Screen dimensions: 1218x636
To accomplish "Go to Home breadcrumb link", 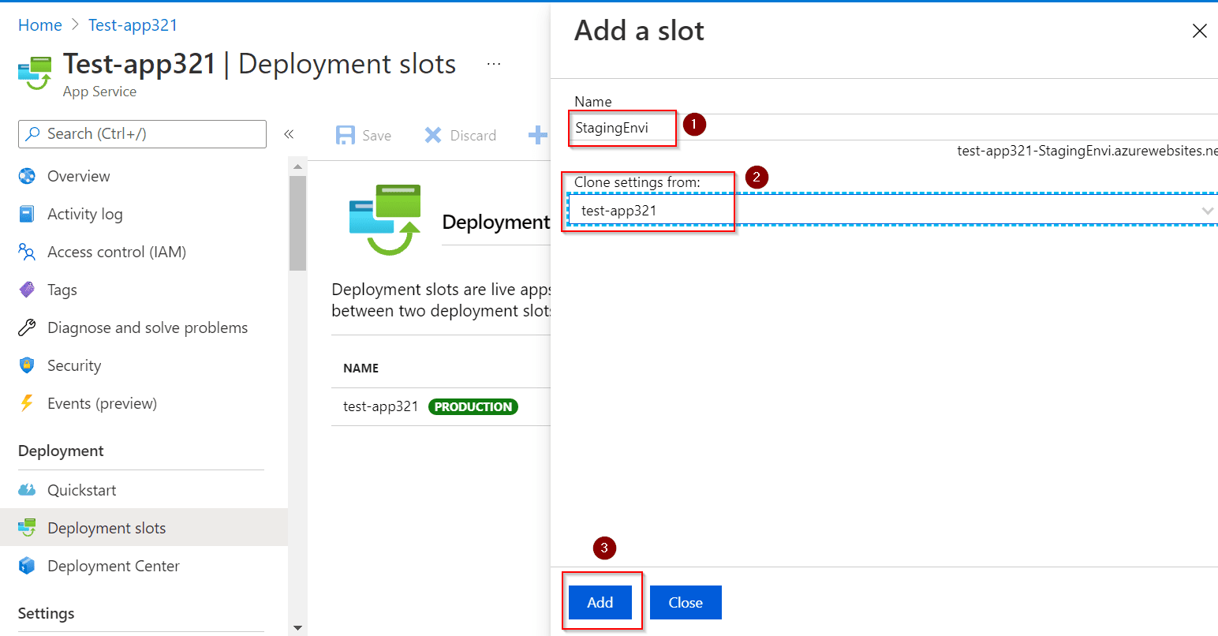I will 40,25.
